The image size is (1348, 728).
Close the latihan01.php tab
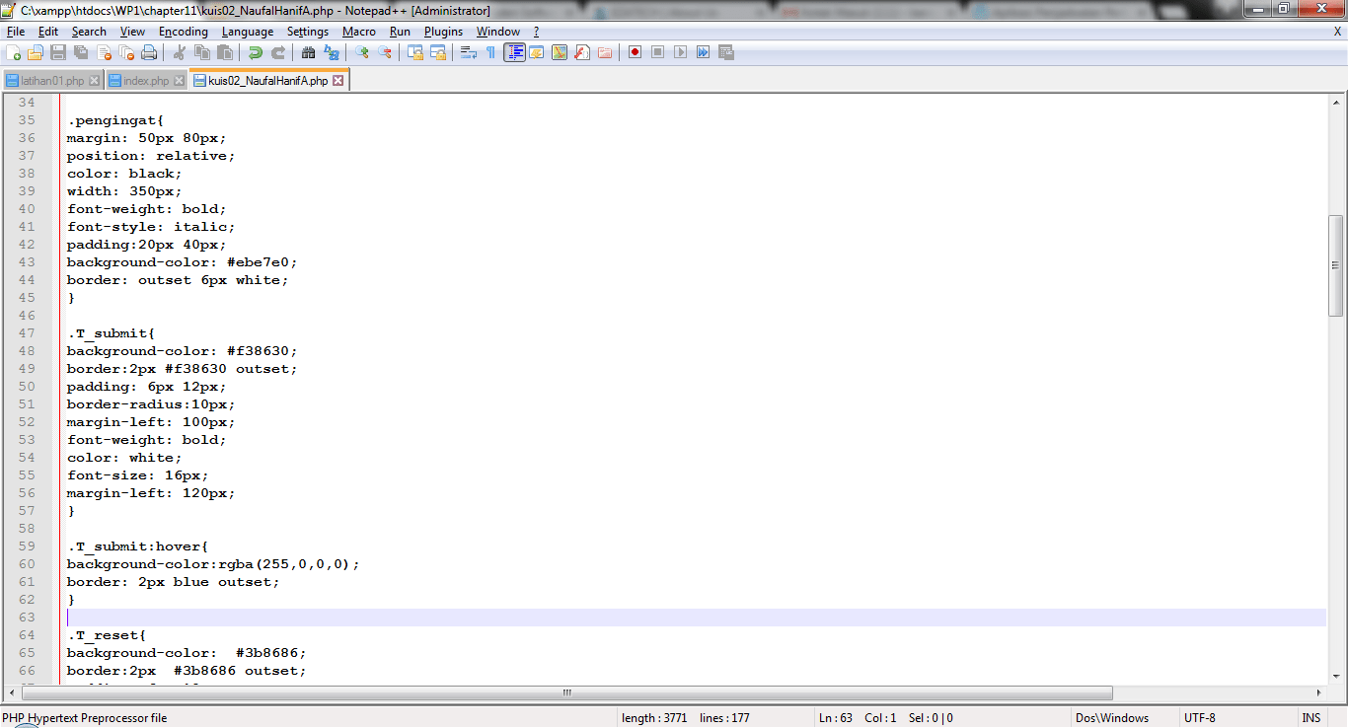point(95,81)
